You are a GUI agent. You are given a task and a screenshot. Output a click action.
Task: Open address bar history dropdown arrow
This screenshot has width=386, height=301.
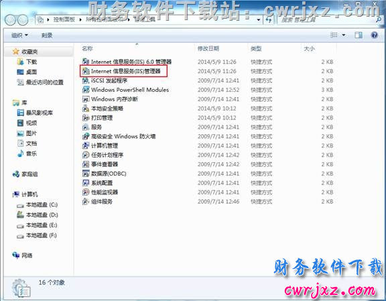259,19
